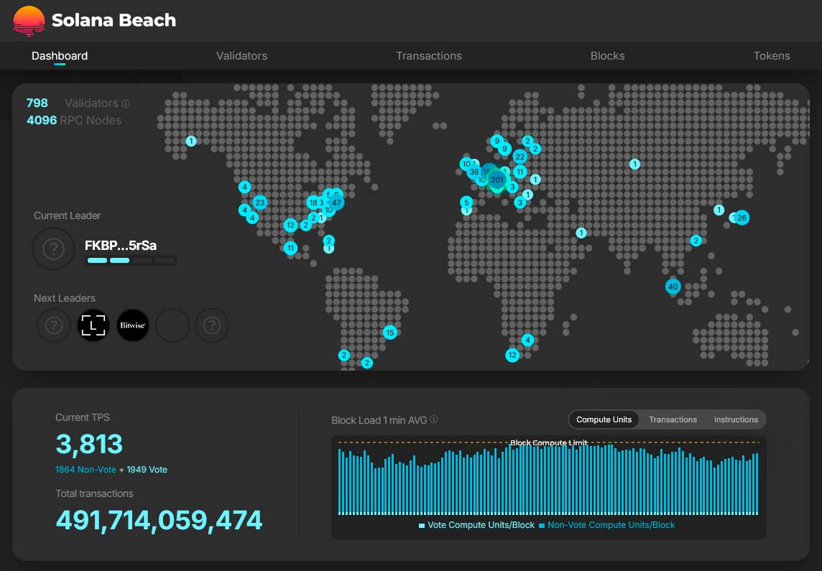Click the last next-leader question-mark avatar
This screenshot has height=571, width=822.
click(212, 325)
